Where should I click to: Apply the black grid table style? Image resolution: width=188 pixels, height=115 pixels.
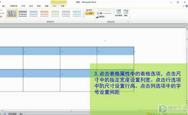click(12, 13)
